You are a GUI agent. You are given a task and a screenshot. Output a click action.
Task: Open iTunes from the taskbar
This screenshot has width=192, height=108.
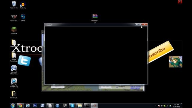[x=57, y=106]
